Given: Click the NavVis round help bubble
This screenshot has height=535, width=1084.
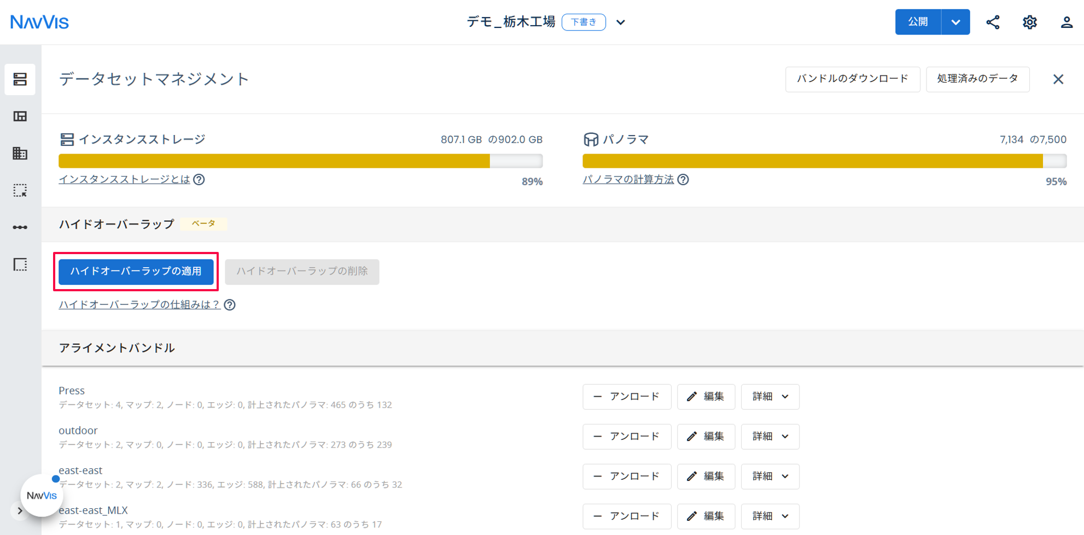Looking at the screenshot, I should (42, 495).
